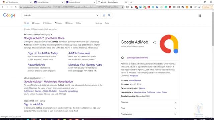Open Sign Up for AdMob Today link
This screenshot has height=120, width=214.
point(42,53)
